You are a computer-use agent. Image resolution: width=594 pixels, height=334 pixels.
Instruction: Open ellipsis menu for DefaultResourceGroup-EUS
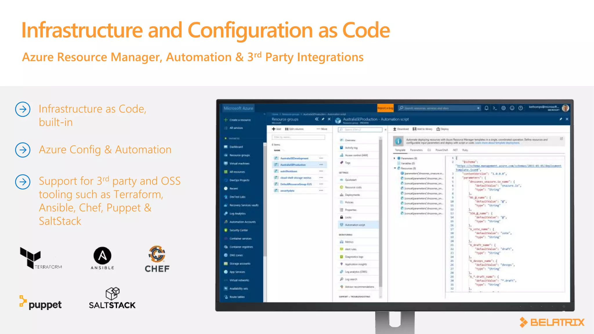tap(321, 184)
